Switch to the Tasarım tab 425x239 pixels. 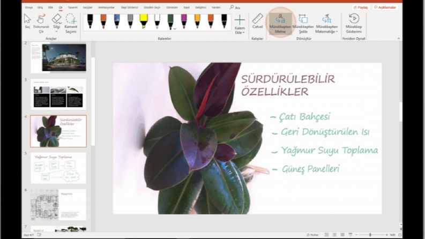pyautogui.click(x=72, y=8)
